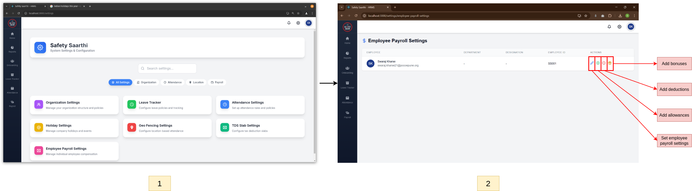692x191 pixels.
Task: Click the settings page vertical scrollbar
Action: [x=314, y=91]
